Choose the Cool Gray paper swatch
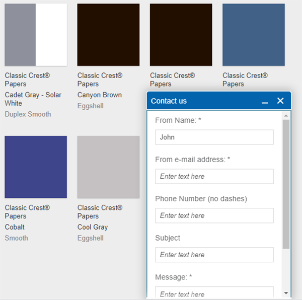302x300 pixels. click(108, 167)
